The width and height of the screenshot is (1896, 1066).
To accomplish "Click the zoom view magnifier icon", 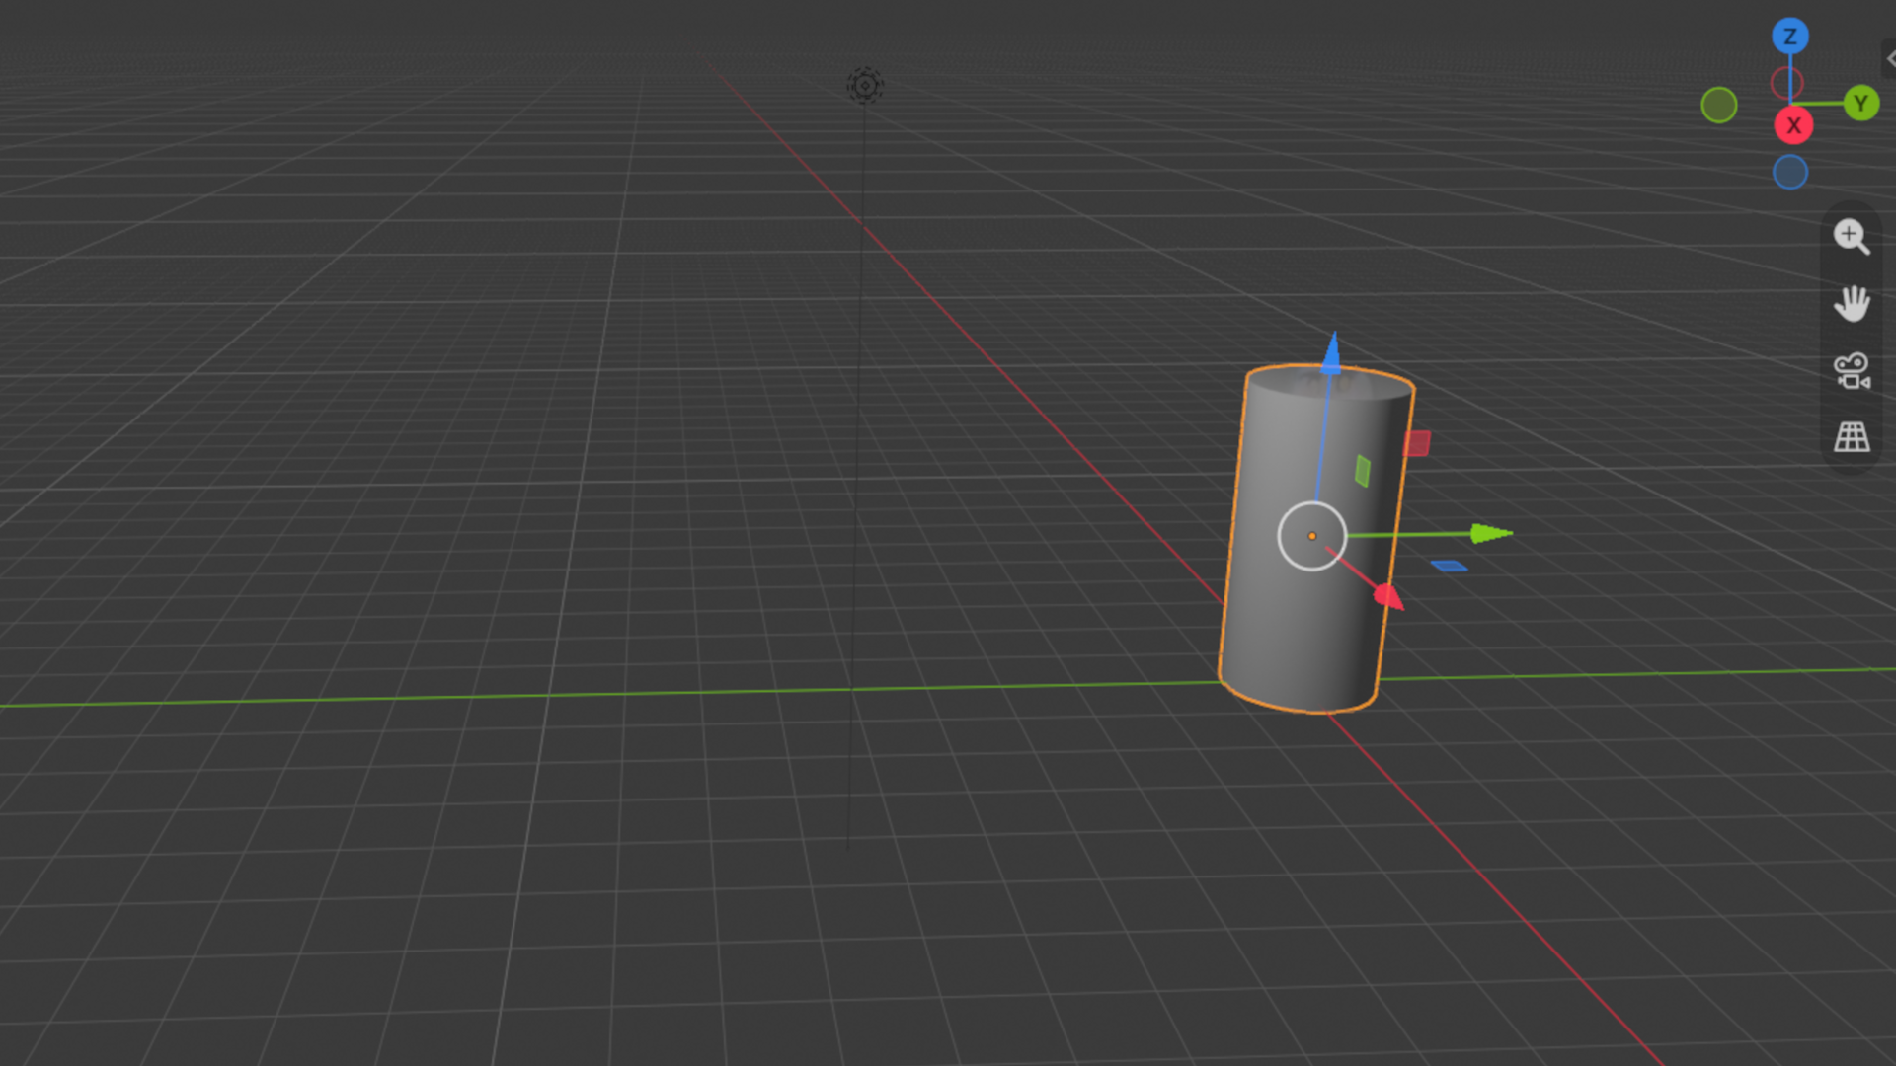I will pos(1852,237).
